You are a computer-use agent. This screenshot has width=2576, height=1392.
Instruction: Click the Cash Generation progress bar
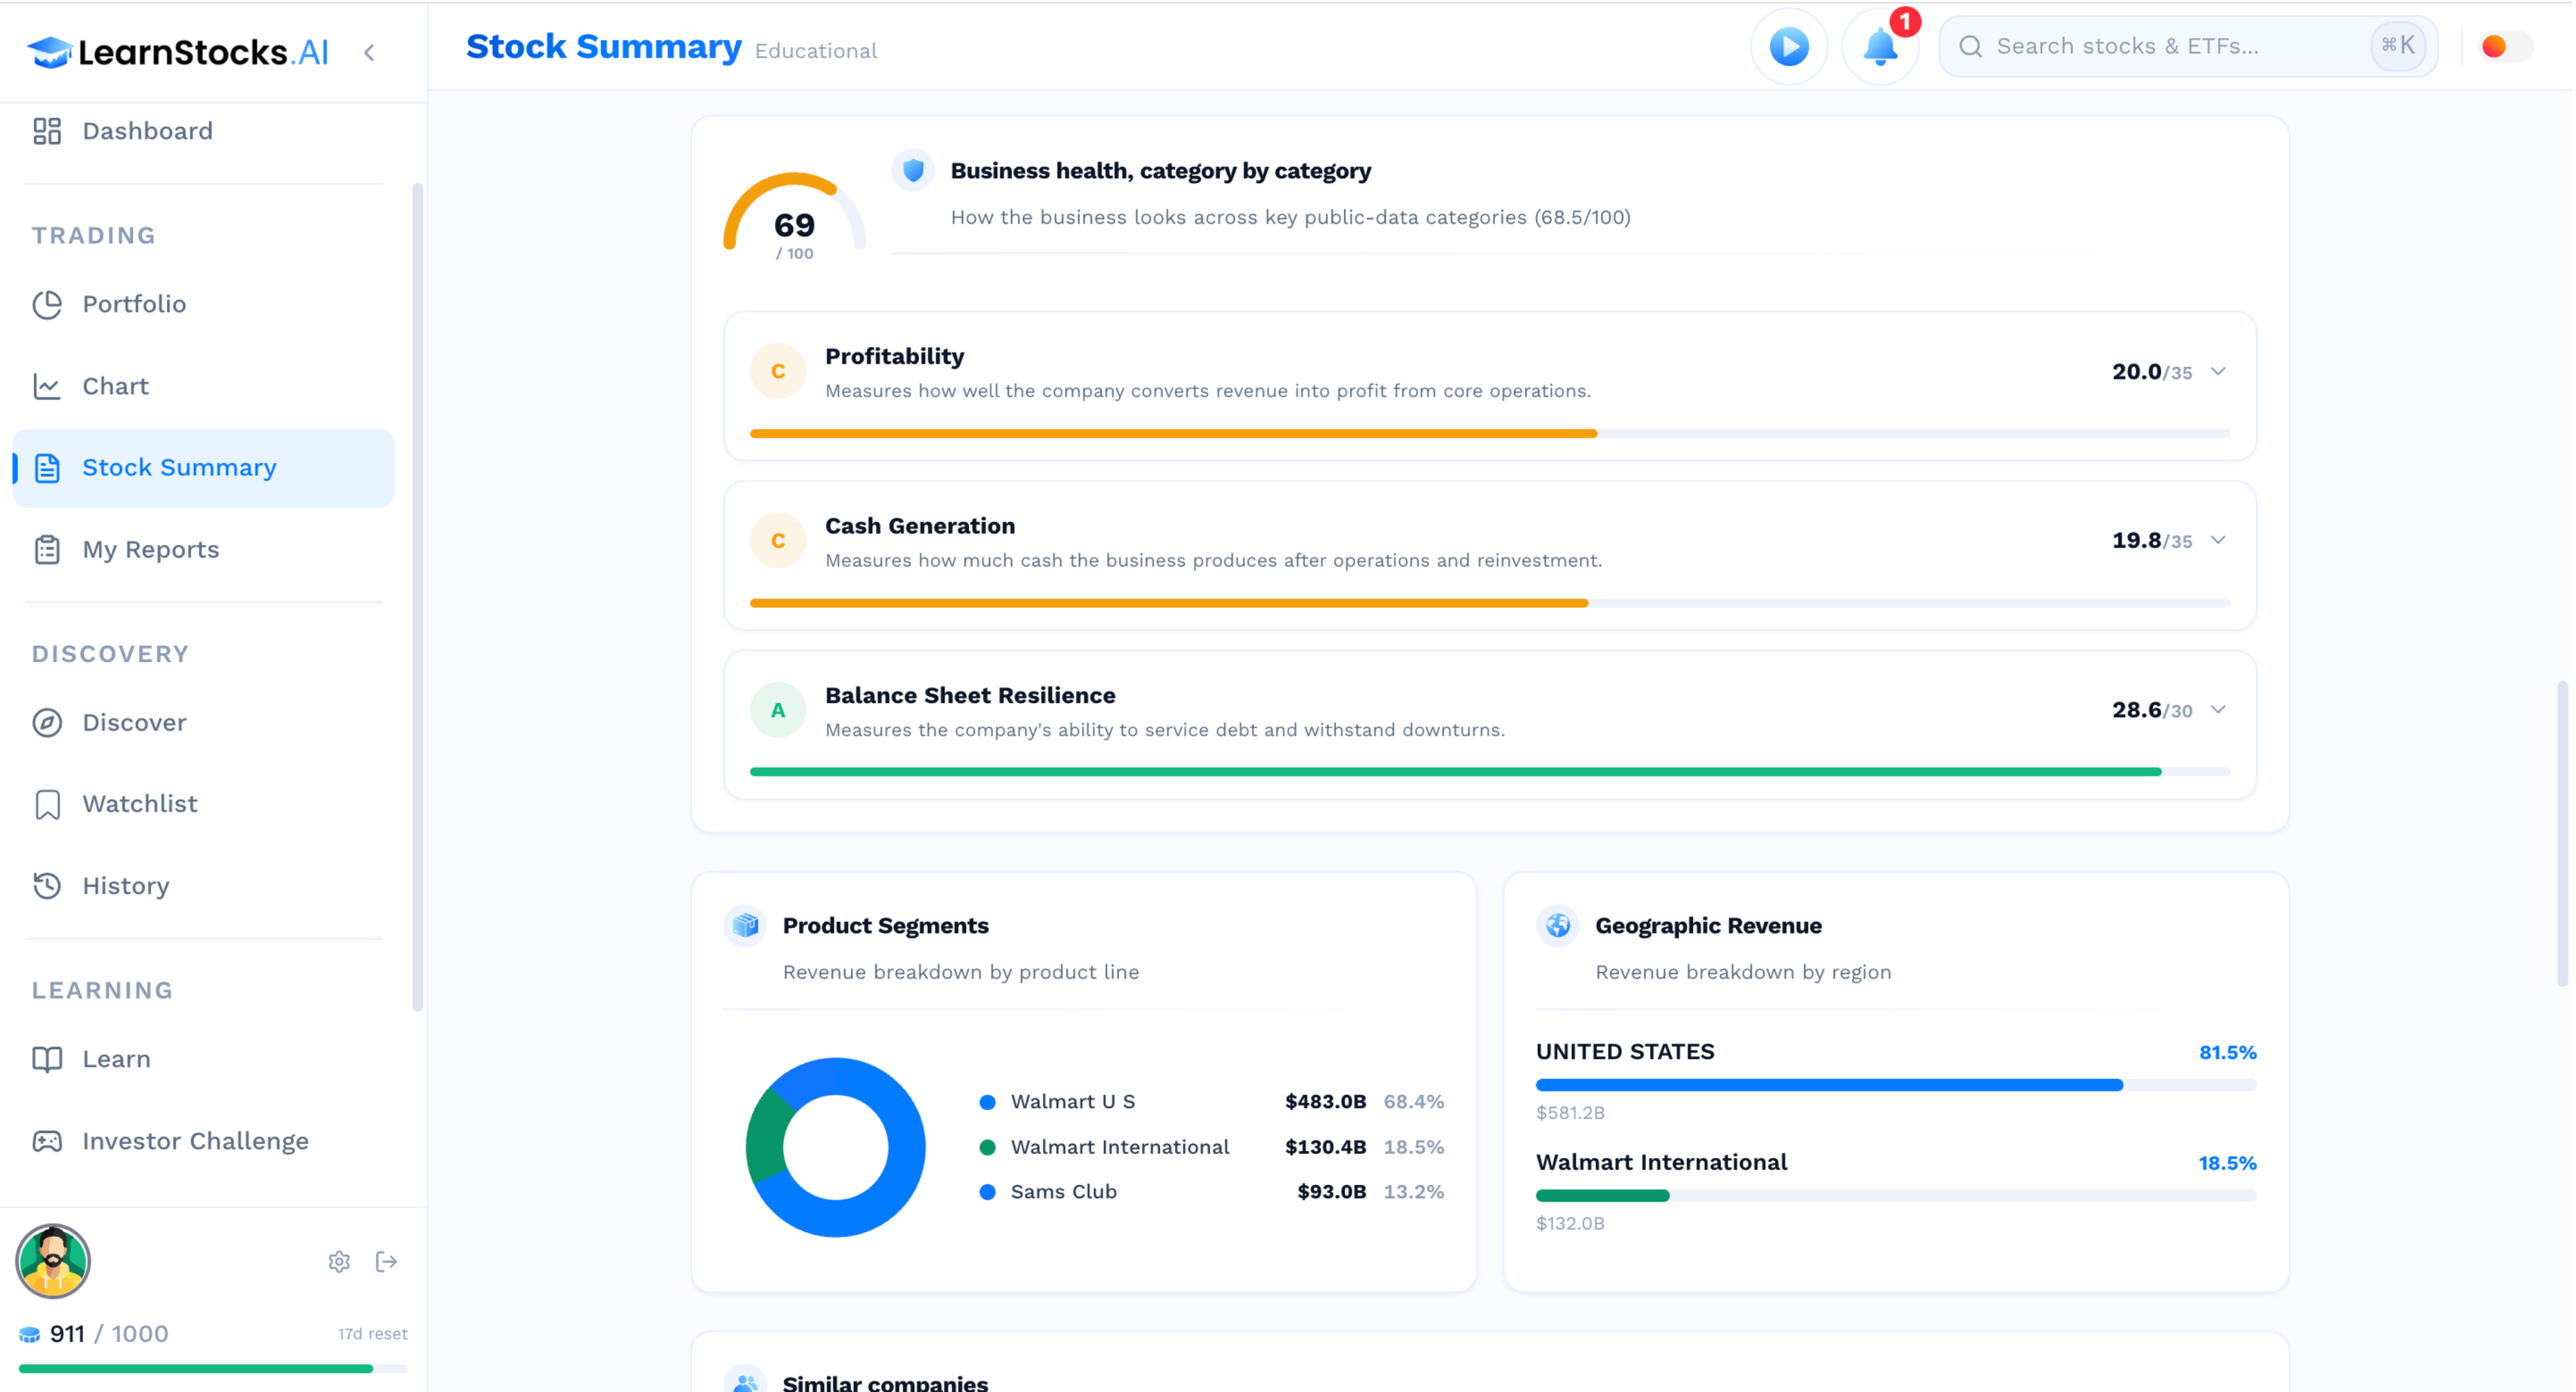tap(1490, 603)
